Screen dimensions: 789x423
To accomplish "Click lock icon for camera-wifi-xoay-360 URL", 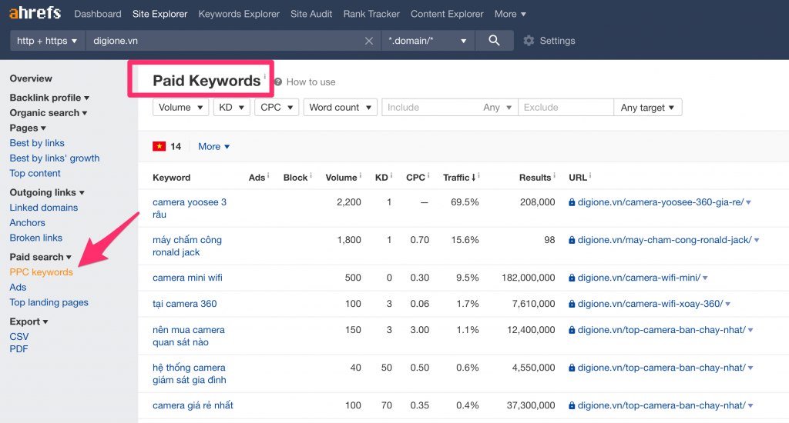I will coord(572,304).
